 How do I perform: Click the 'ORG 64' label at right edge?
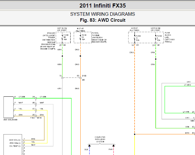pos(190,133)
